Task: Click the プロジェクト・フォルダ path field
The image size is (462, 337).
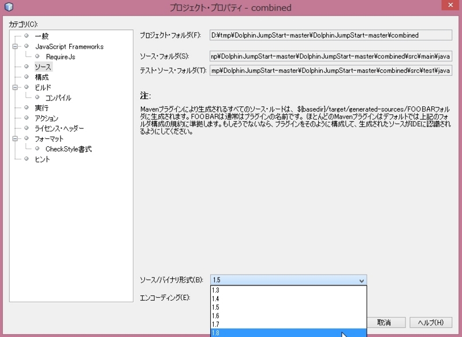Action: [330, 35]
